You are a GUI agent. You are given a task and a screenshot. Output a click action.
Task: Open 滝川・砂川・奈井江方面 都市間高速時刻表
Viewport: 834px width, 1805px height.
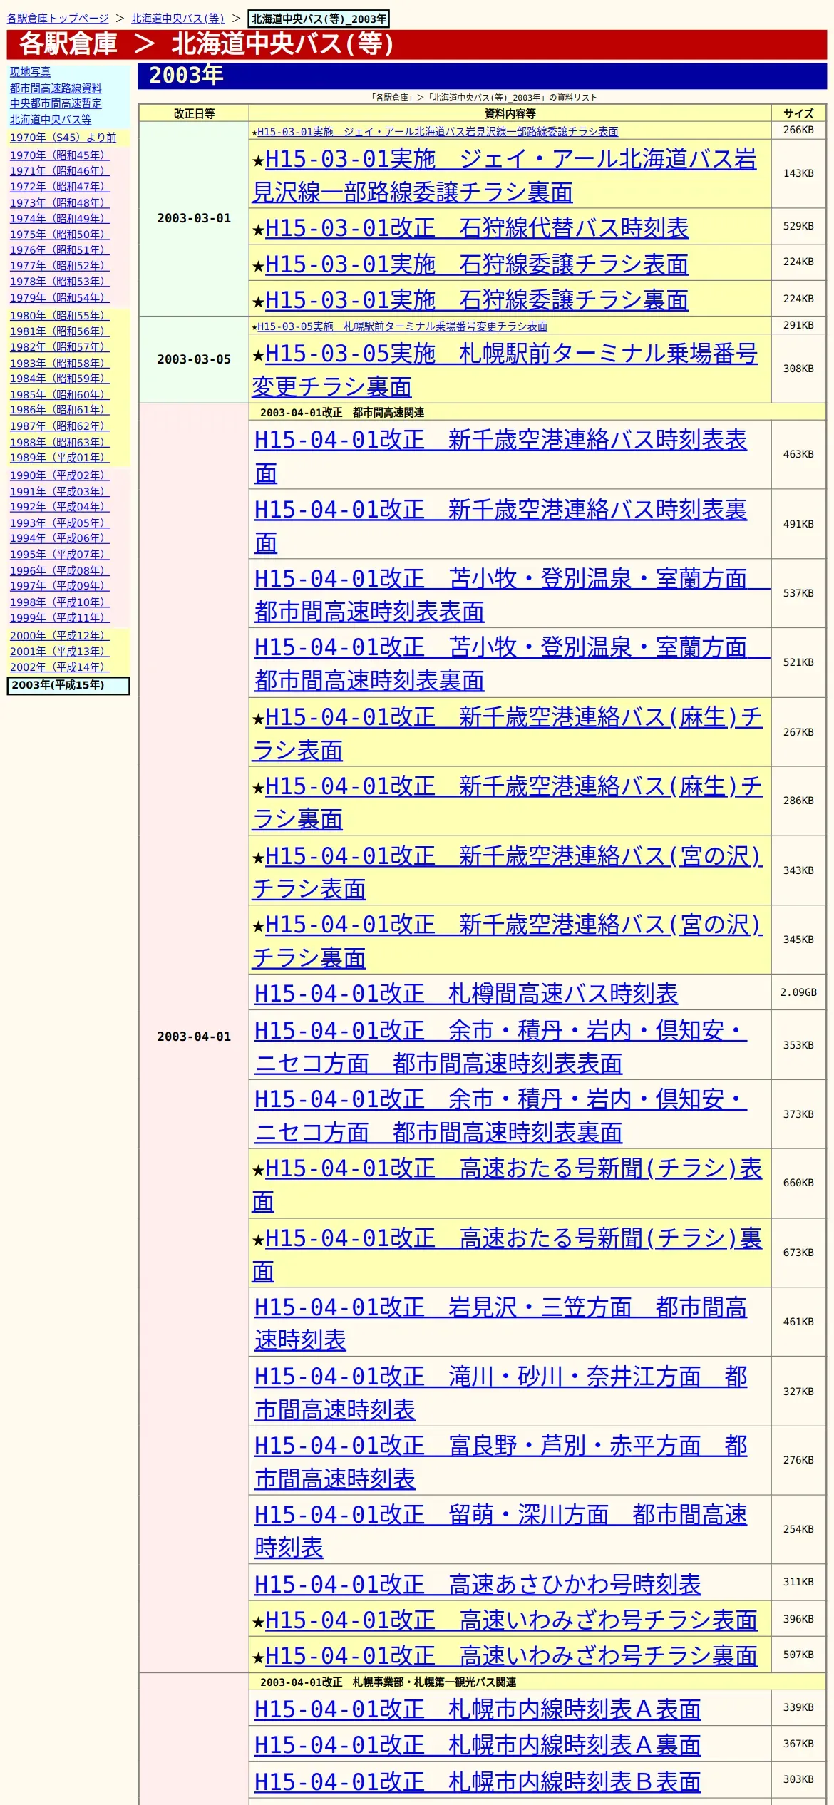coord(500,1393)
